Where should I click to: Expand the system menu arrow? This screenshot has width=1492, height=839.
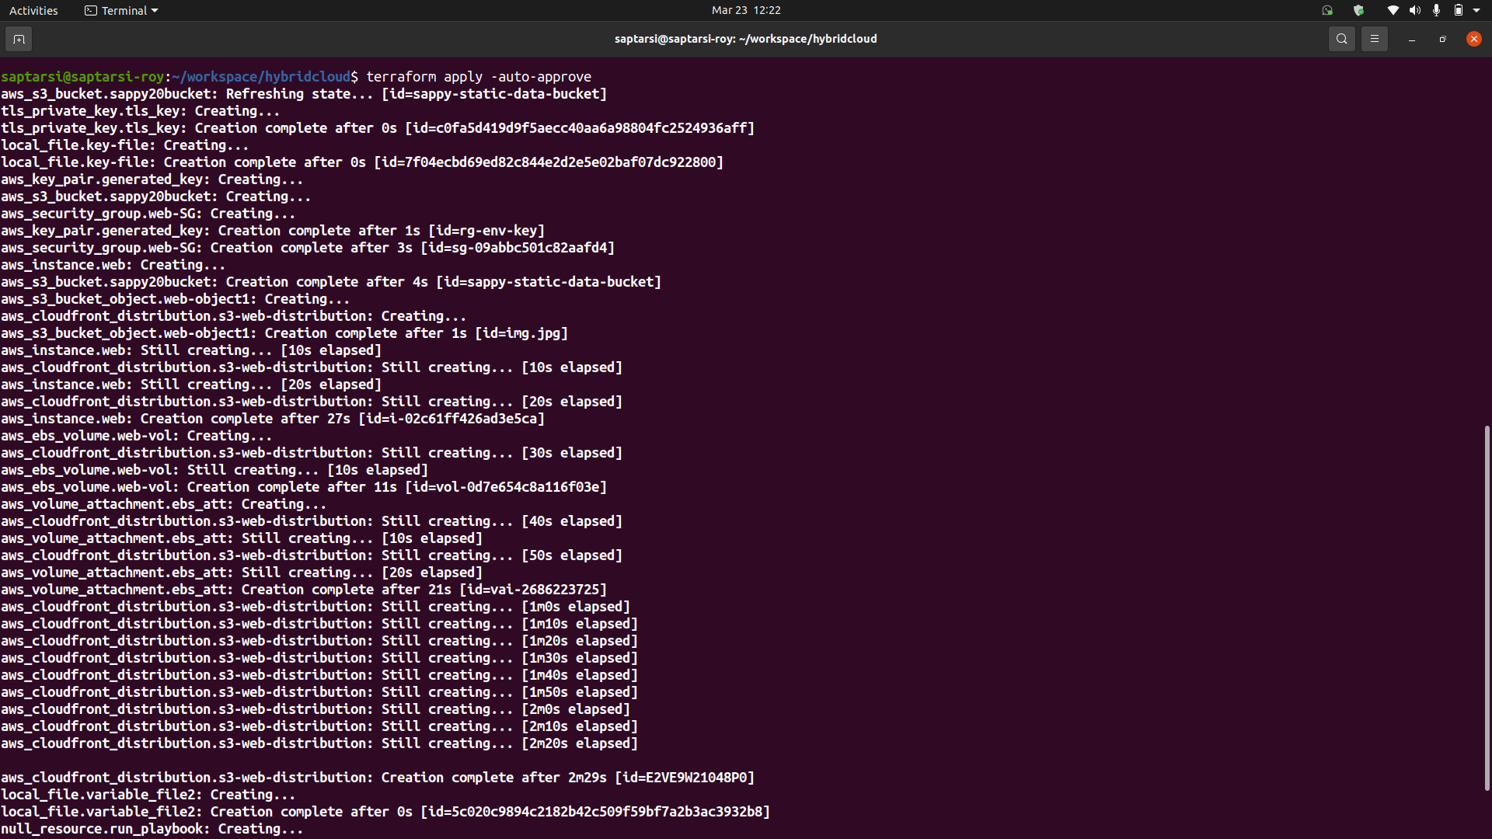[1476, 10]
